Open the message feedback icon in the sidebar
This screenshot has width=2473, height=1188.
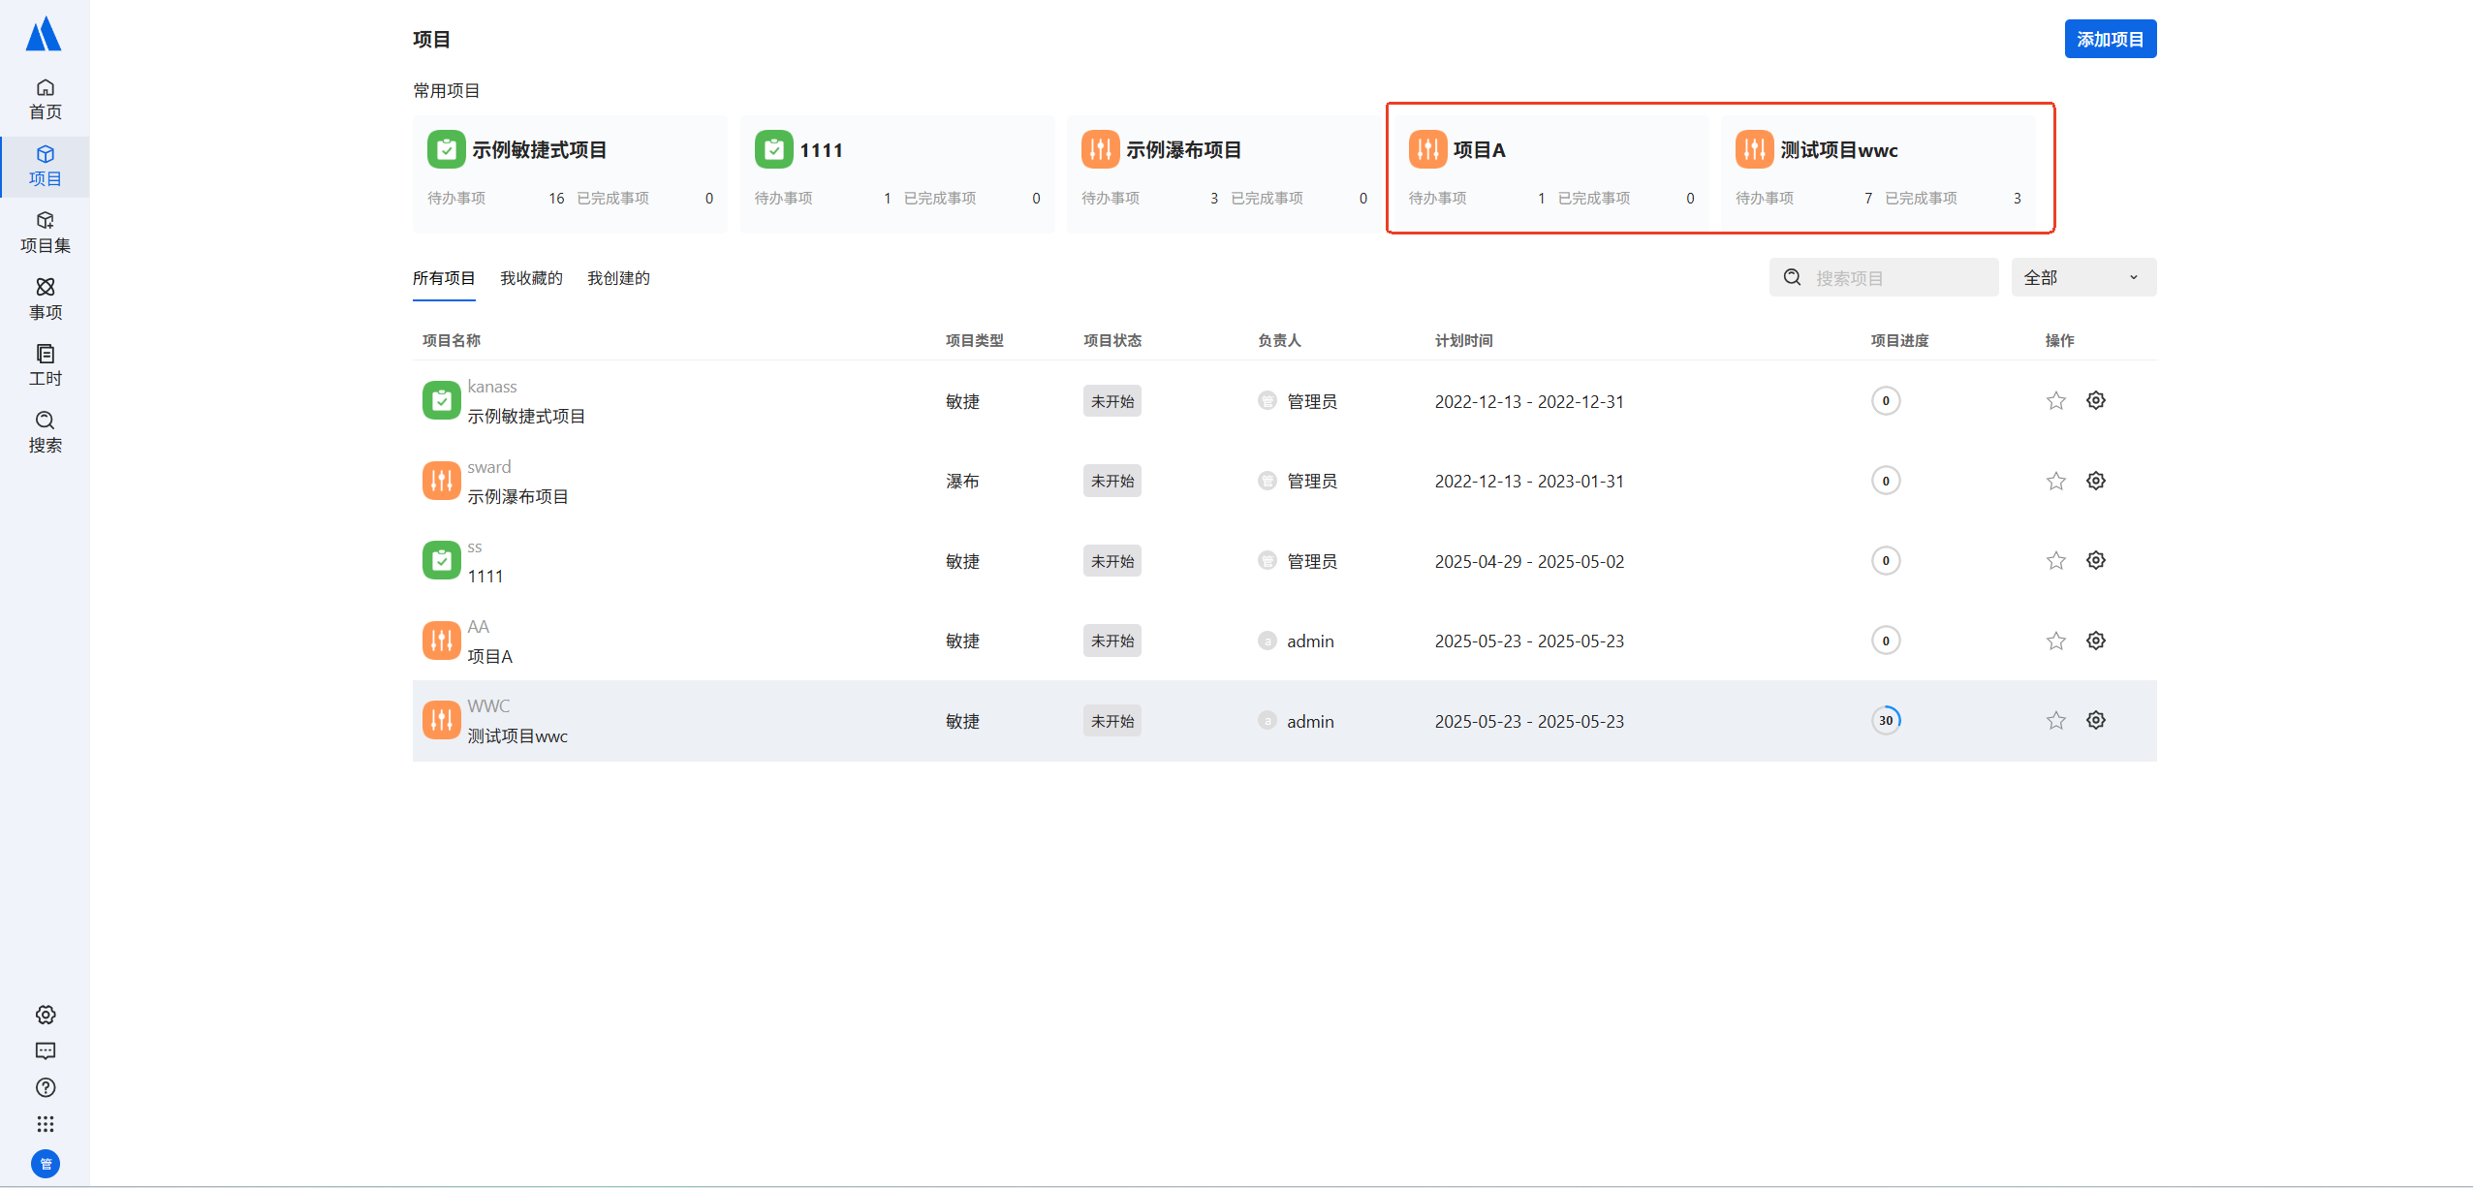[x=46, y=1051]
